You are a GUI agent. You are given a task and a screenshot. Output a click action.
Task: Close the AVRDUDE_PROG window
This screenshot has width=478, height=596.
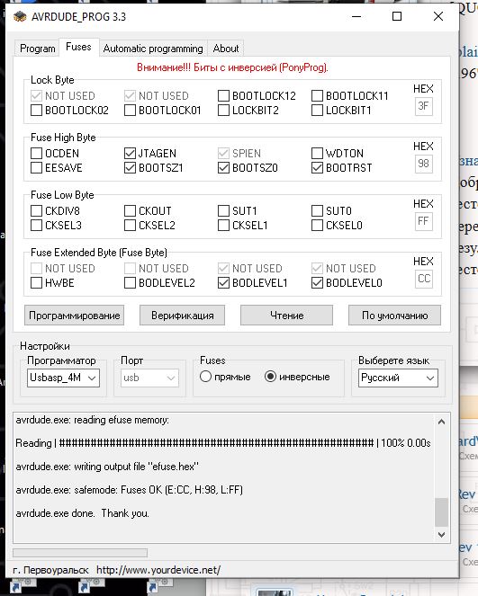coord(438,16)
